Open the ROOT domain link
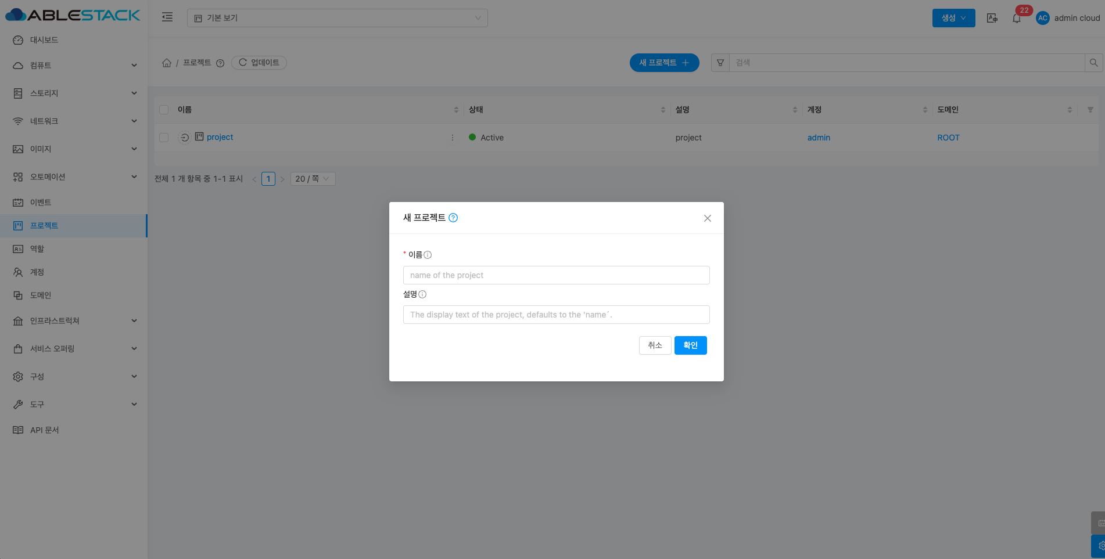The image size is (1105, 559). (x=949, y=138)
